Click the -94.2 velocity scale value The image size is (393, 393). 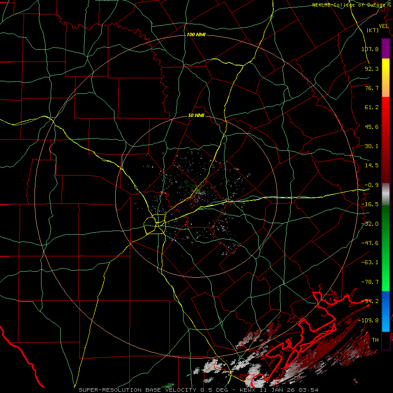pos(370,301)
